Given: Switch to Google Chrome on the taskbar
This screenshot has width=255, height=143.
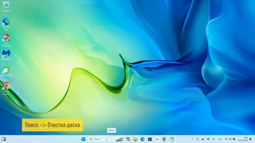Looking at the screenshot, I should click(165, 139).
